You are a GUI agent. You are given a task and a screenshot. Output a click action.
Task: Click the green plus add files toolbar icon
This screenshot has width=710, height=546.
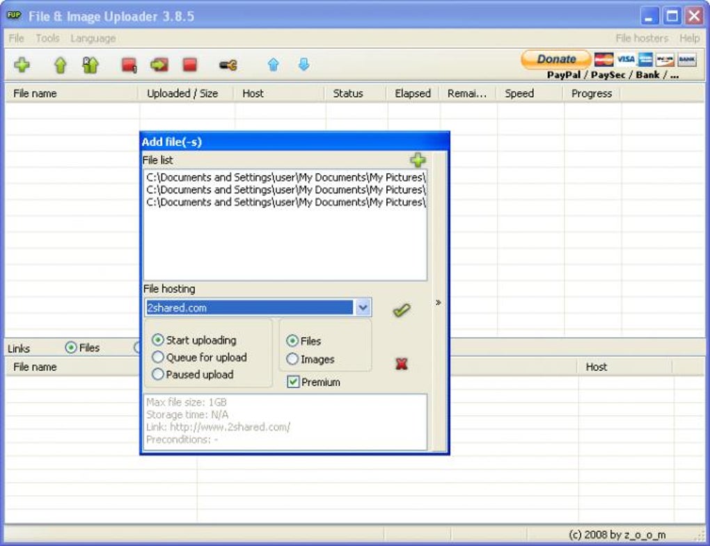pos(22,65)
